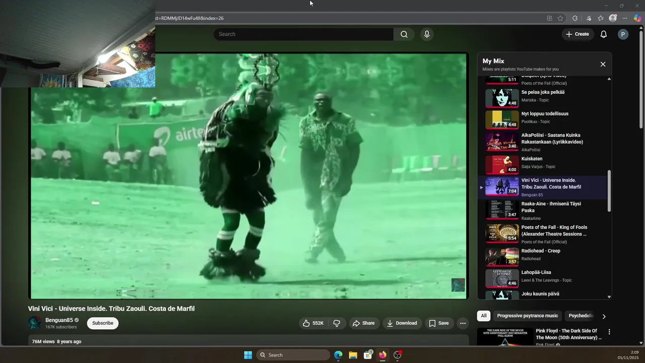Image resolution: width=645 pixels, height=363 pixels.
Task: Launch Copilot from the browser toolbar
Action: [x=637, y=18]
